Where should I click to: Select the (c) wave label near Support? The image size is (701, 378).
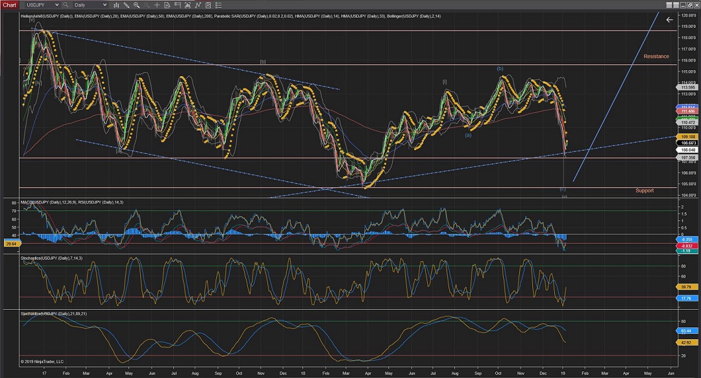pos(562,189)
